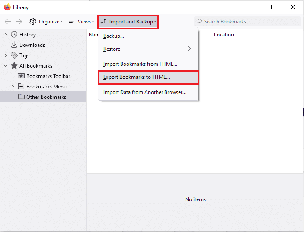Viewport: 304px width, 232px height.
Task: Focus the Search Bookmarks field
Action: (247, 21)
